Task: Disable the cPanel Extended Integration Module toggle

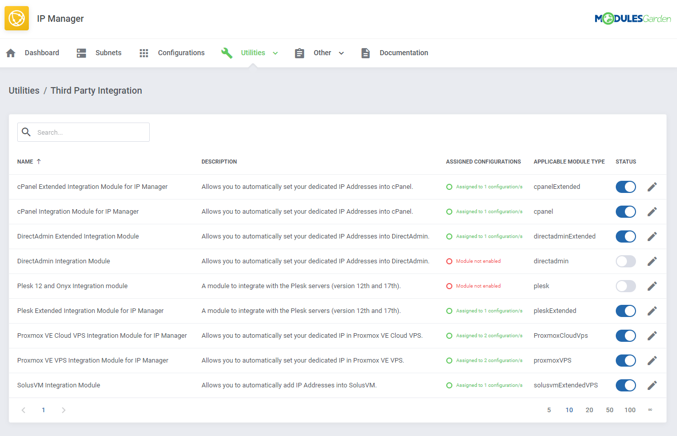Action: 625,186
